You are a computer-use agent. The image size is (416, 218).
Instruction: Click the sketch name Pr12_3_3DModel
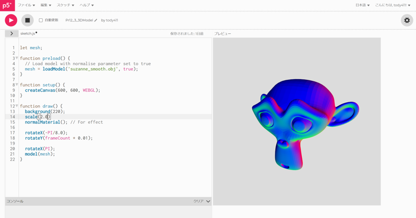pyautogui.click(x=79, y=20)
